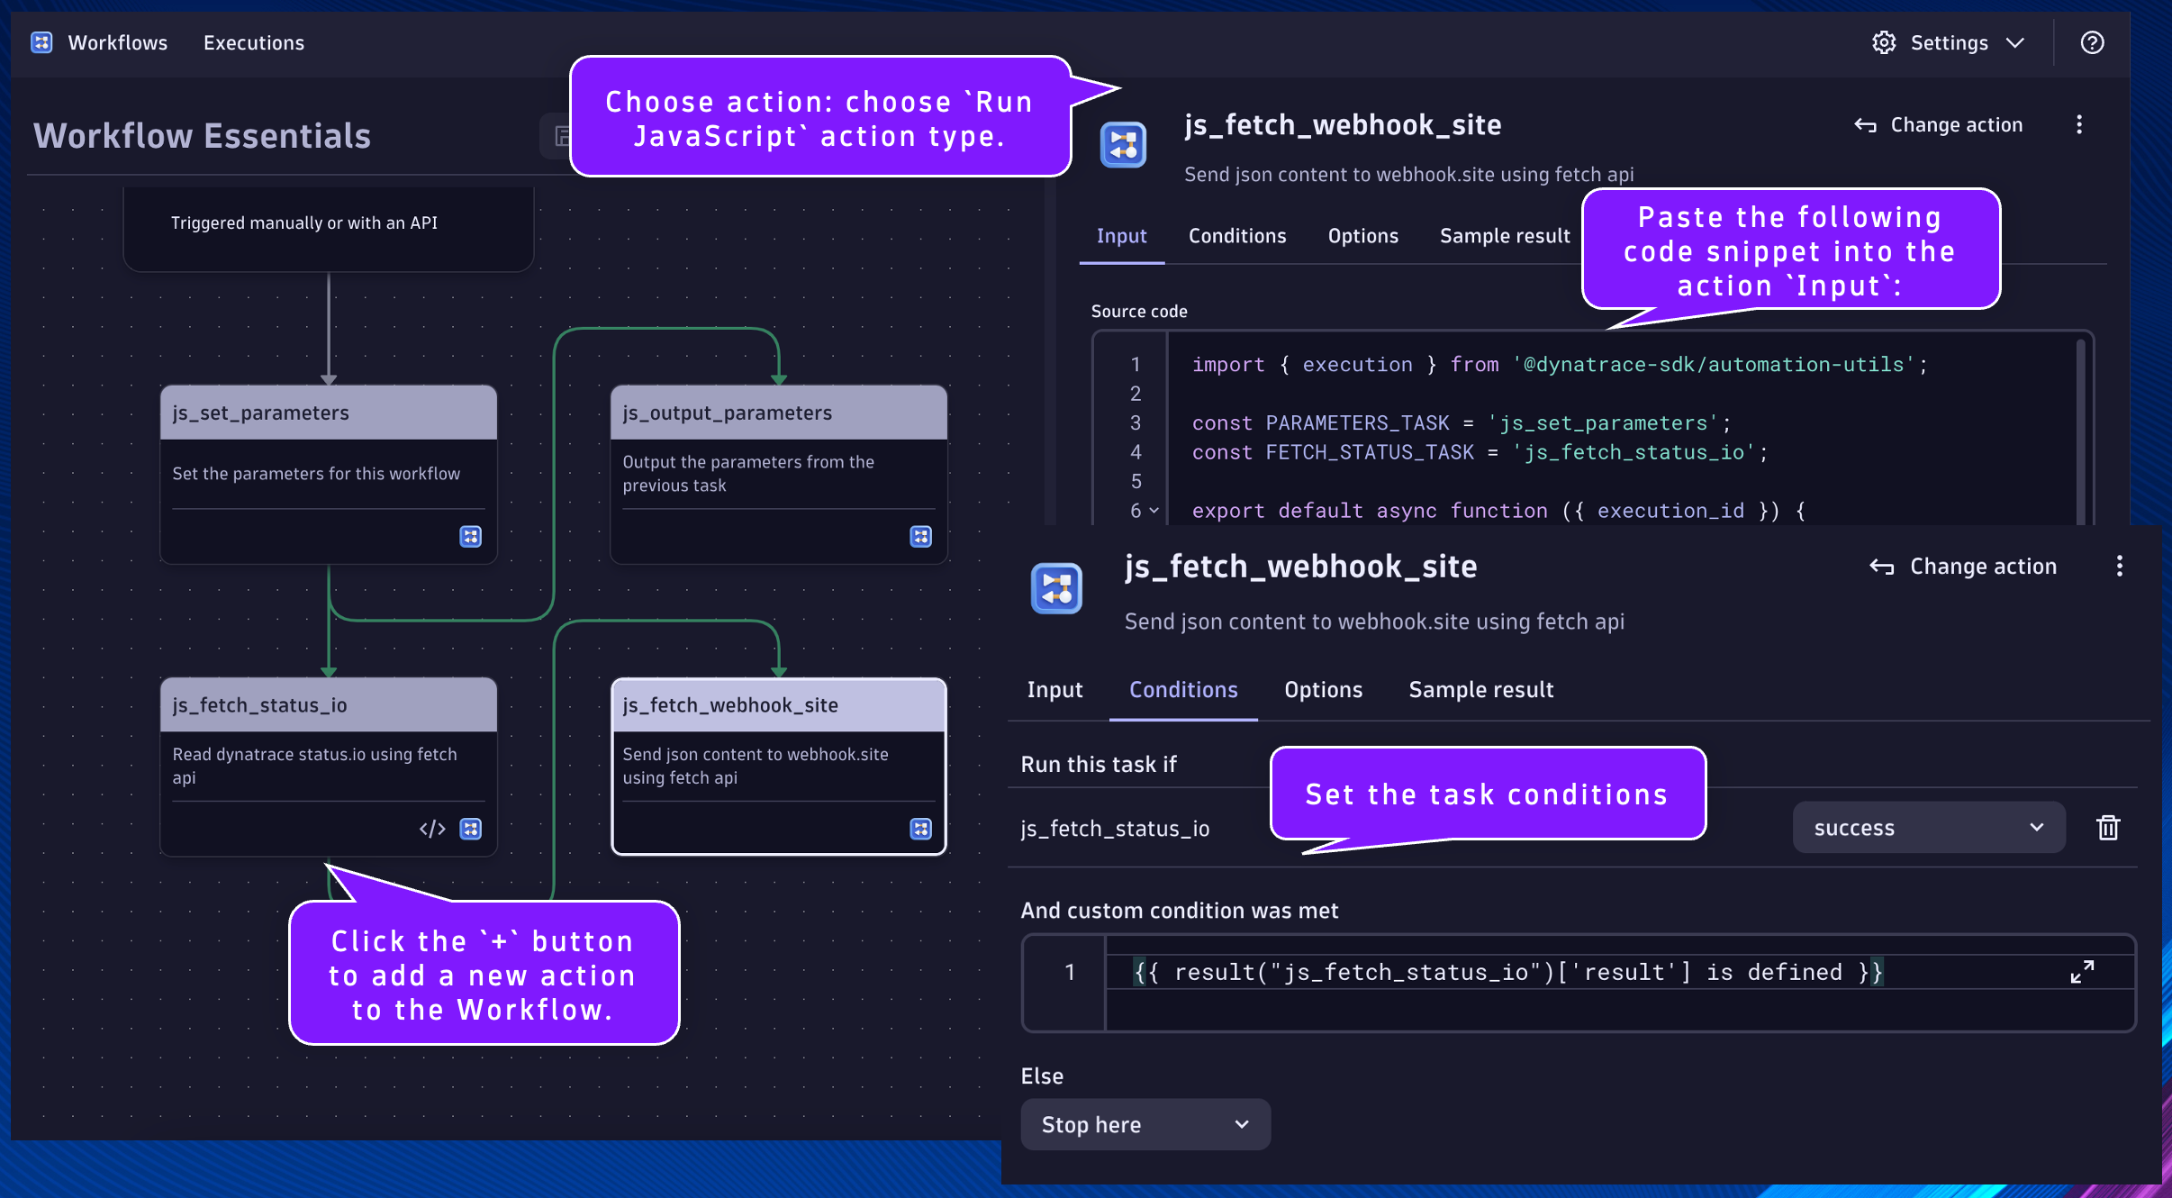Image resolution: width=2172 pixels, height=1198 pixels.
Task: Select the js_output_parameters workflow node
Action: [779, 475]
